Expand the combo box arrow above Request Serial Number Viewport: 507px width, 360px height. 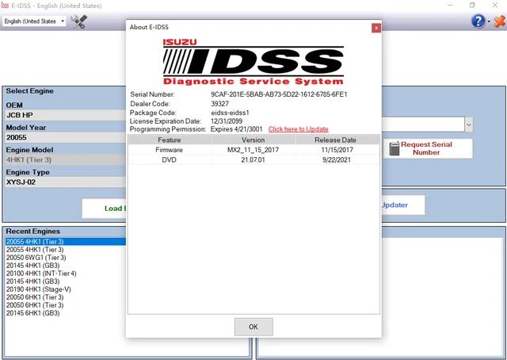469,124
